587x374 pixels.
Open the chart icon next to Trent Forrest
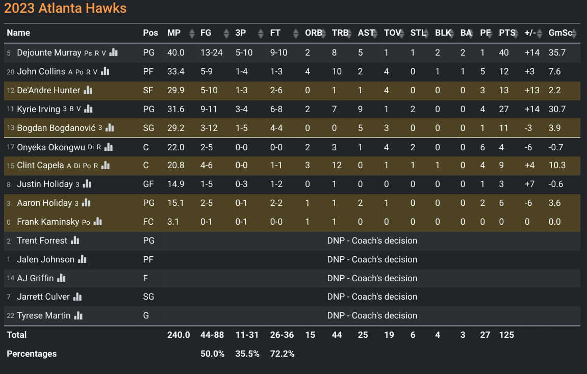tap(75, 240)
